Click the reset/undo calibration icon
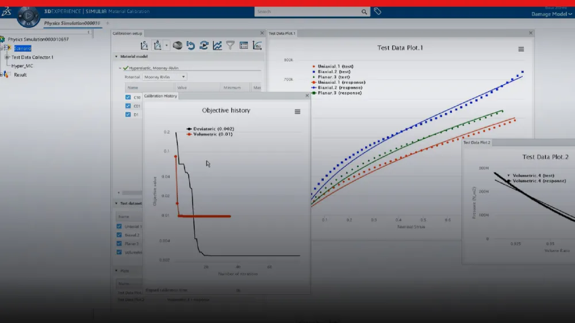The height and width of the screenshot is (323, 575). tap(191, 45)
